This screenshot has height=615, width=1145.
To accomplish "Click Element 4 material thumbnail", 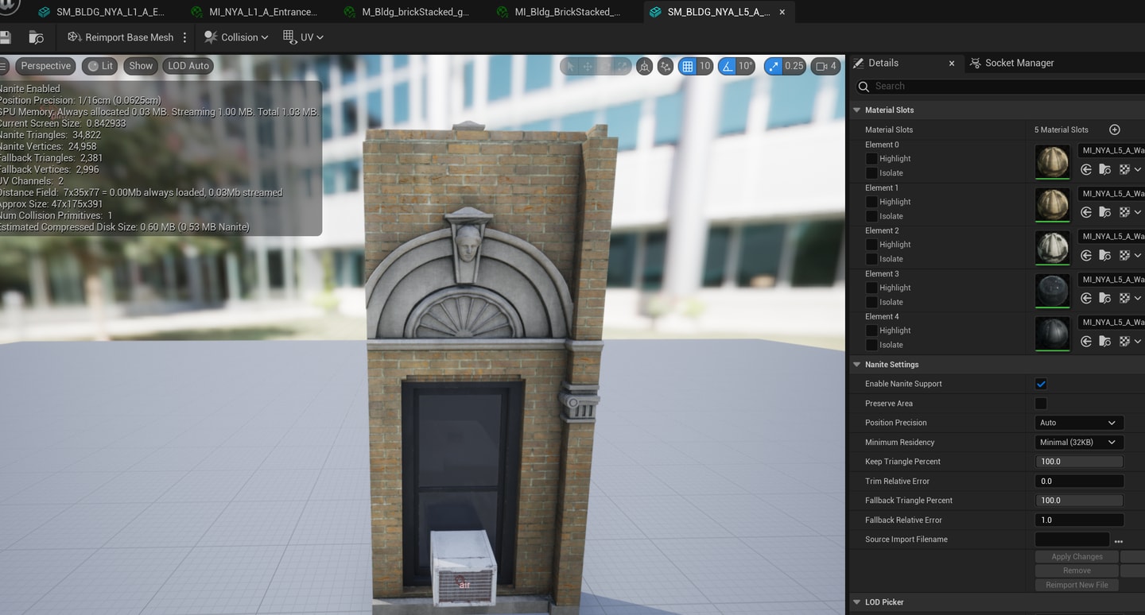I will [1052, 333].
